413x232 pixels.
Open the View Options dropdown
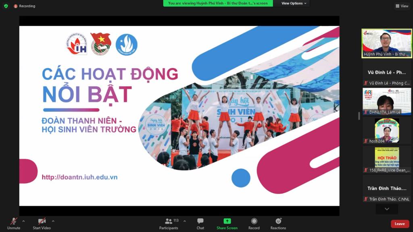click(294, 3)
